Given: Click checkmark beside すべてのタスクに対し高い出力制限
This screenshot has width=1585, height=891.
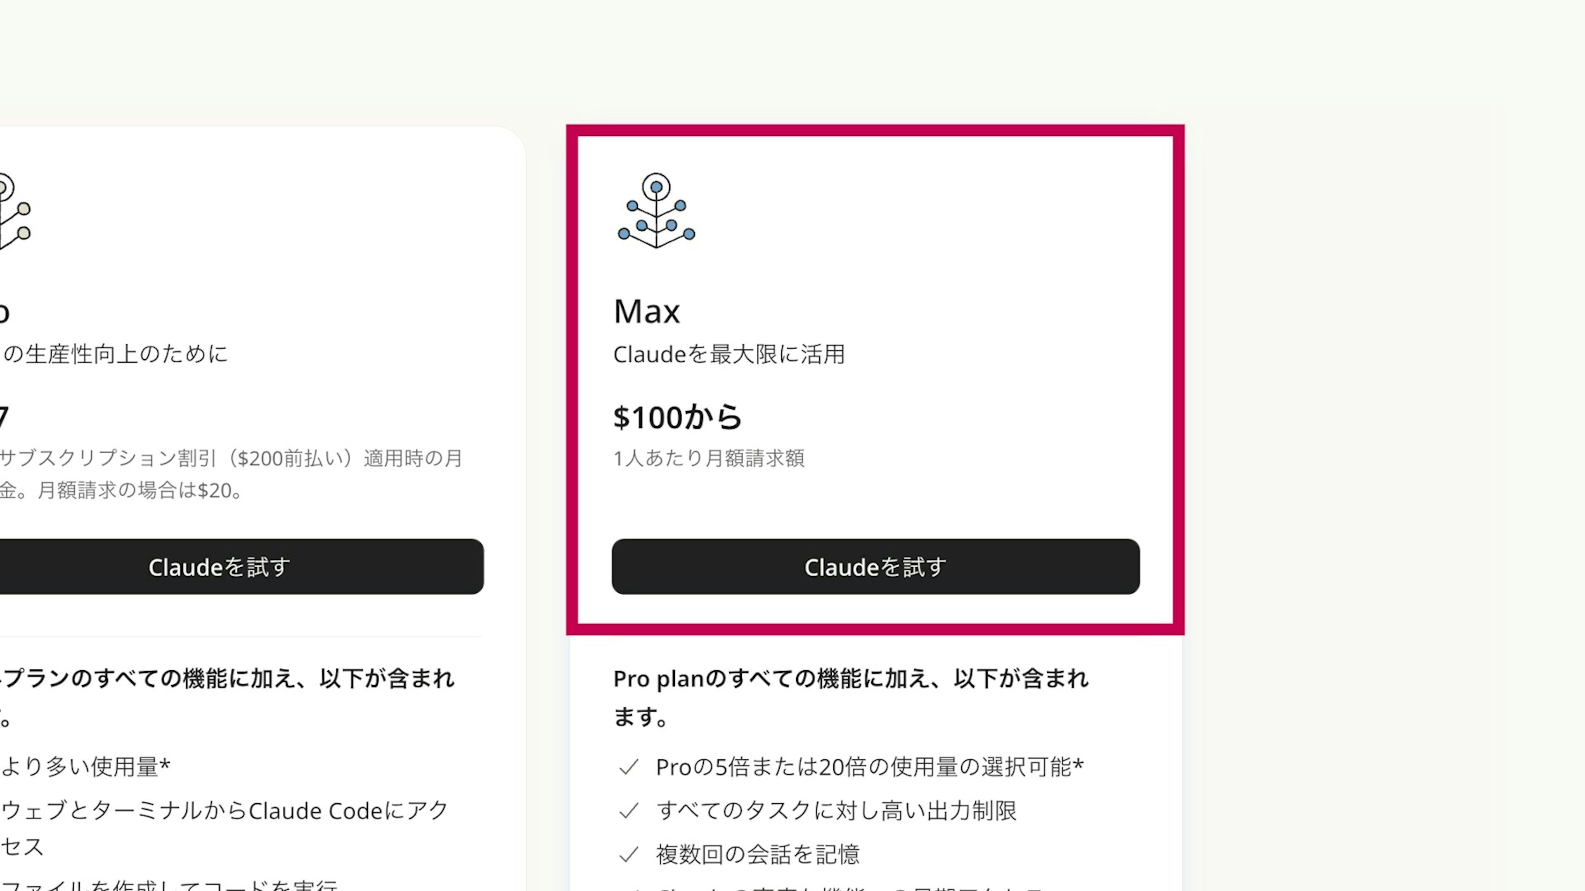Looking at the screenshot, I should click(628, 811).
